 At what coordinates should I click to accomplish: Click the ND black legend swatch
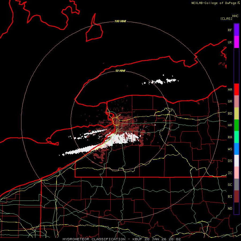tap(236, 208)
